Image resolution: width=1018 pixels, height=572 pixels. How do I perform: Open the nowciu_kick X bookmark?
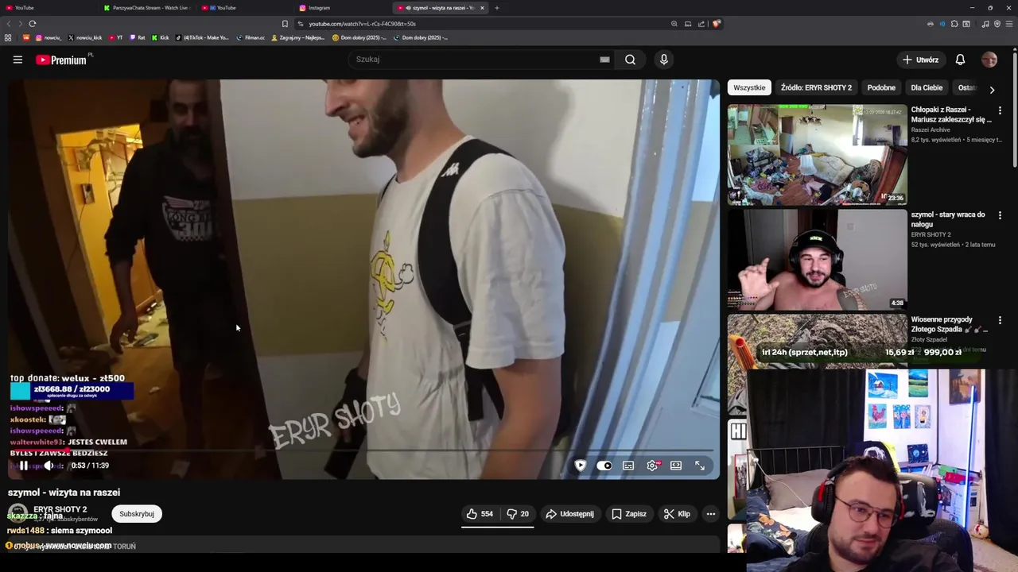[85, 37]
